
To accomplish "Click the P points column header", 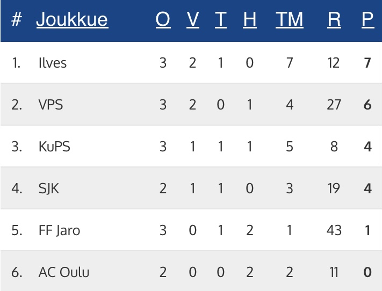I will [367, 20].
